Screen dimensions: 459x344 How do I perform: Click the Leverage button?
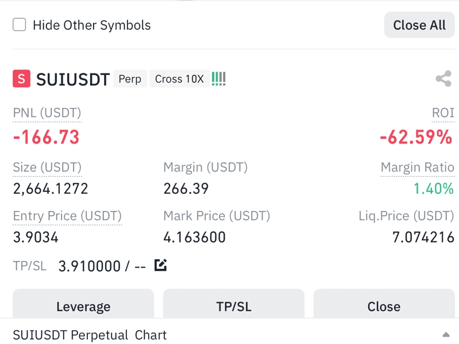[x=83, y=304]
